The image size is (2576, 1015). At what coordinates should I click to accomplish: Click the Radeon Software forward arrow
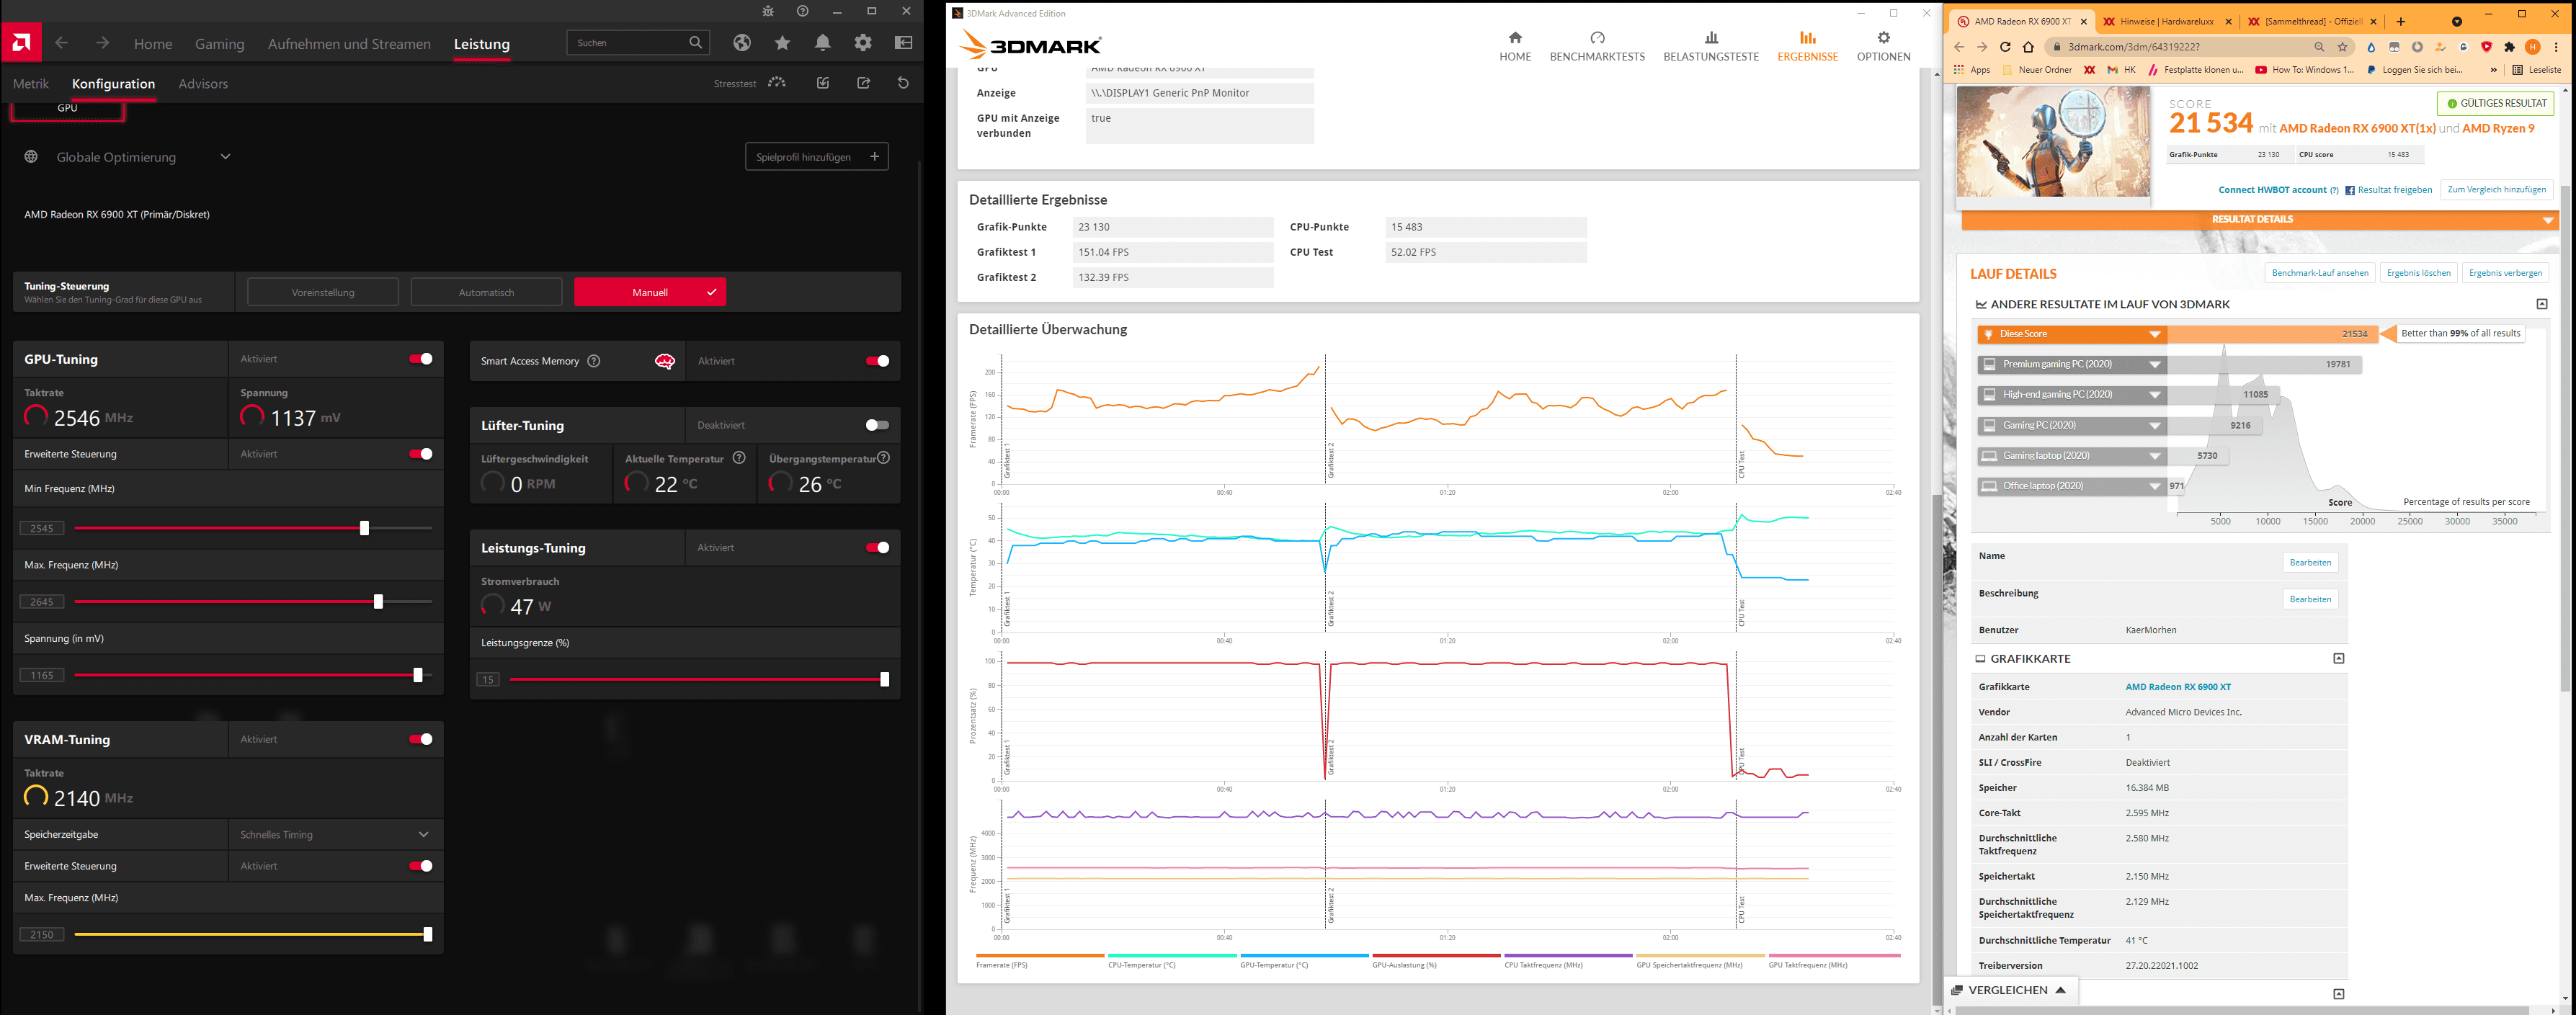pos(102,43)
